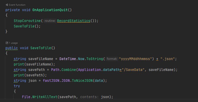Viewport: 198px width, 102px height.
Task: Click the print(saveFileName) statement
Action: click(34, 64)
